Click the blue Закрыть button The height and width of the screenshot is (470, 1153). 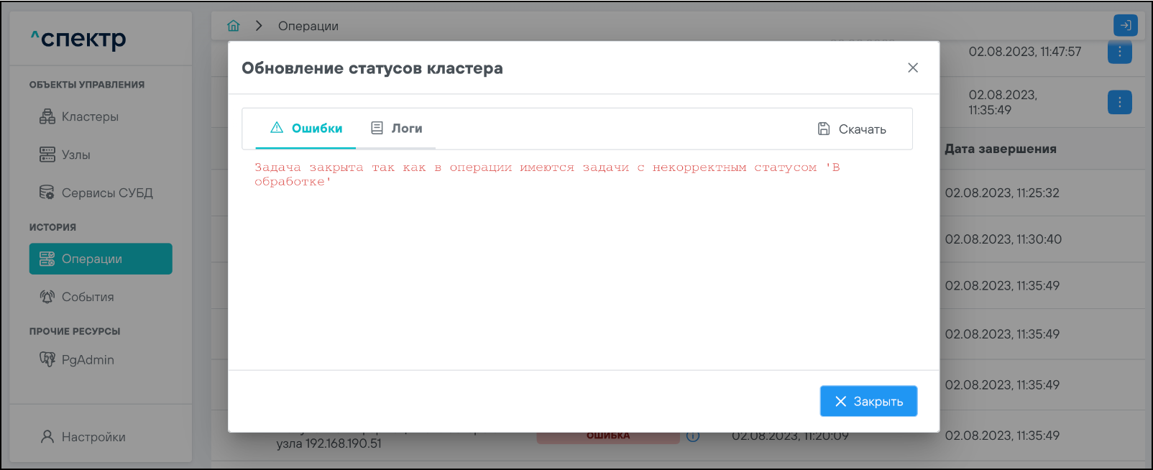868,401
